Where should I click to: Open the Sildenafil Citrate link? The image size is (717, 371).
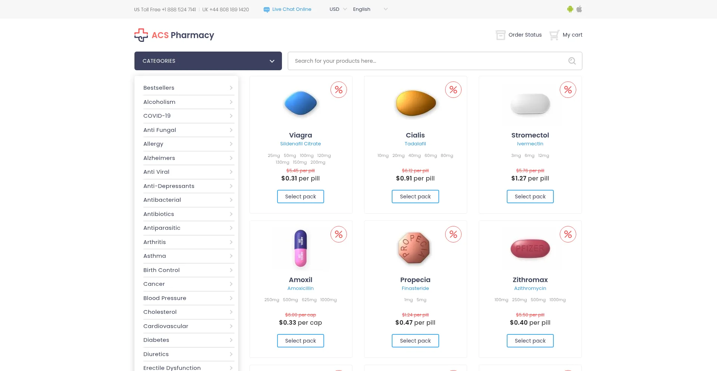coord(300,144)
